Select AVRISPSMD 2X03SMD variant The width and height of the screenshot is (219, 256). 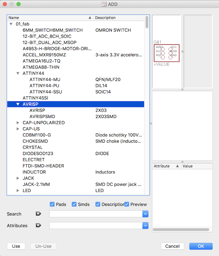(x=75, y=117)
